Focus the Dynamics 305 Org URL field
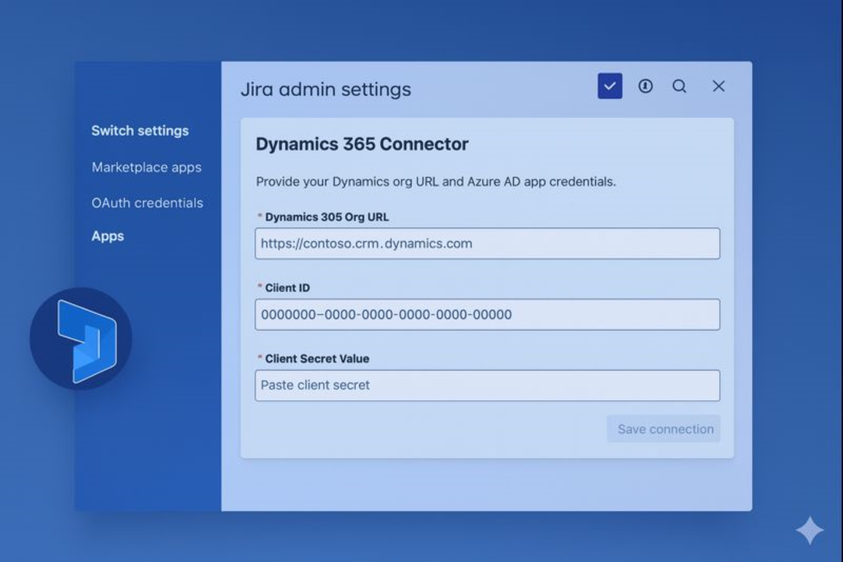This screenshot has height=562, width=843. click(487, 244)
